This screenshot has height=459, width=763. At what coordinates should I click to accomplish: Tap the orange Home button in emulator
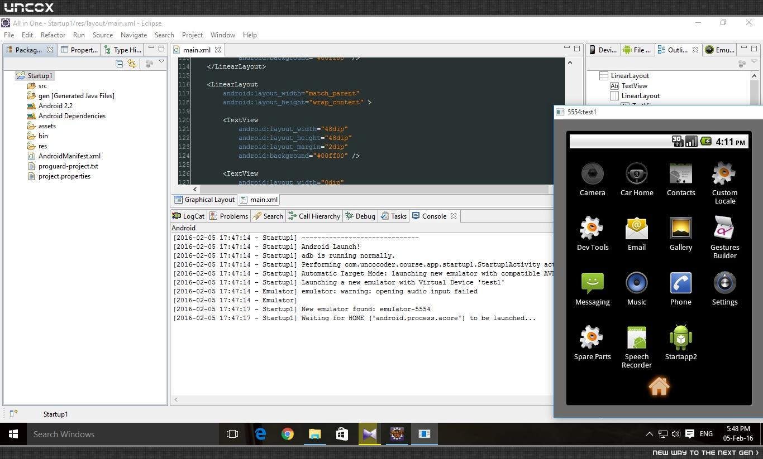(x=659, y=386)
